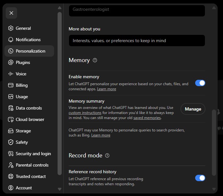Image resolution: width=223 pixels, height=196 pixels.
Task: Switch to Billing section
Action: coord(29,85)
